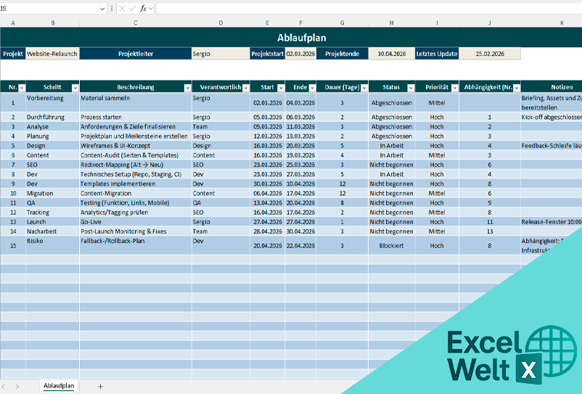Select the Website-Relaunch project cell
582x394 pixels.
point(52,54)
